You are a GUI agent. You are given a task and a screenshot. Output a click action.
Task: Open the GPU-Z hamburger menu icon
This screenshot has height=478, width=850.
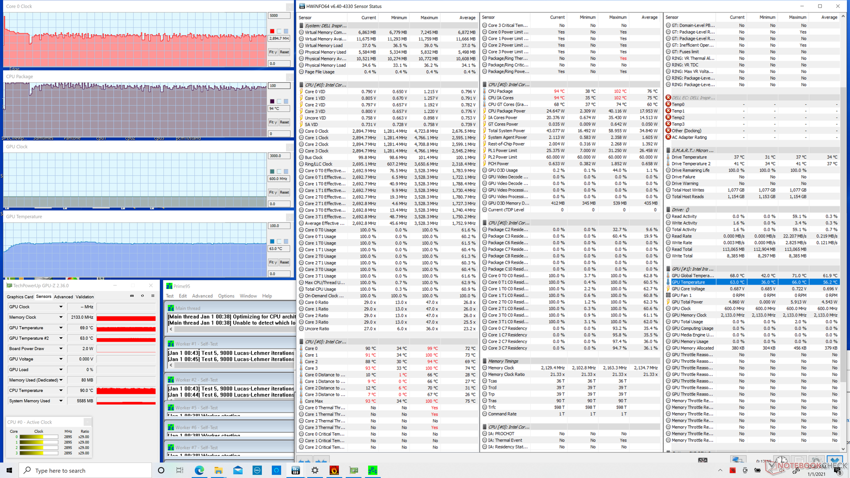click(153, 296)
